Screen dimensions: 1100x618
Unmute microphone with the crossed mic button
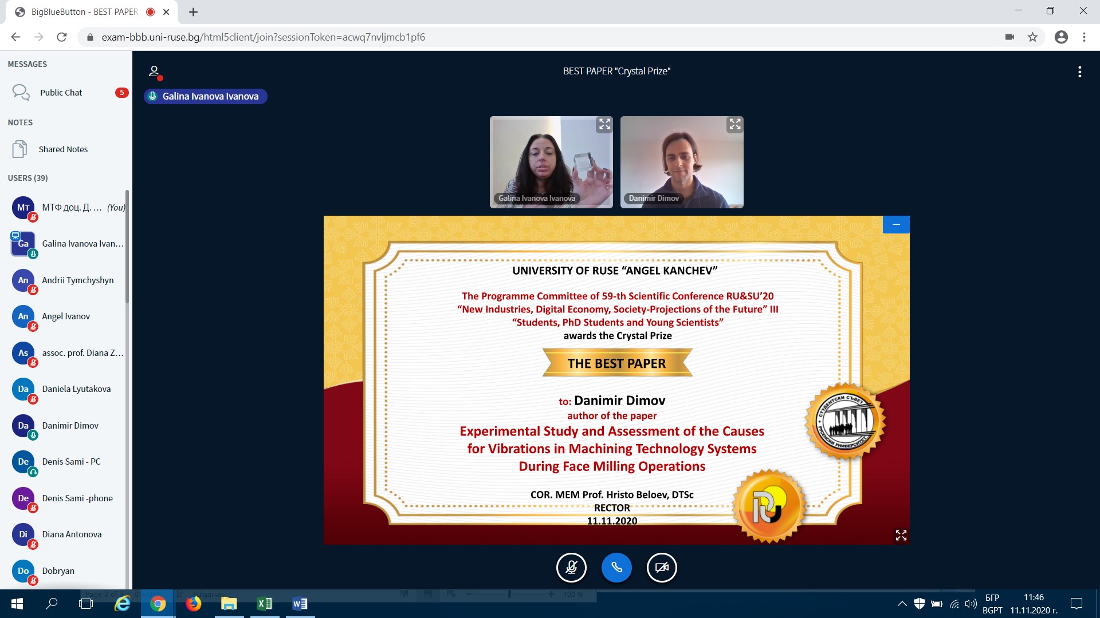click(x=571, y=568)
